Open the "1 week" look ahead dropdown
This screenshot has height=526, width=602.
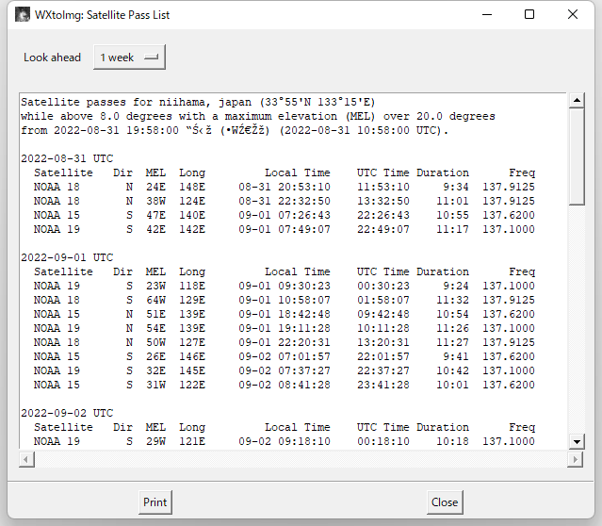click(x=129, y=58)
